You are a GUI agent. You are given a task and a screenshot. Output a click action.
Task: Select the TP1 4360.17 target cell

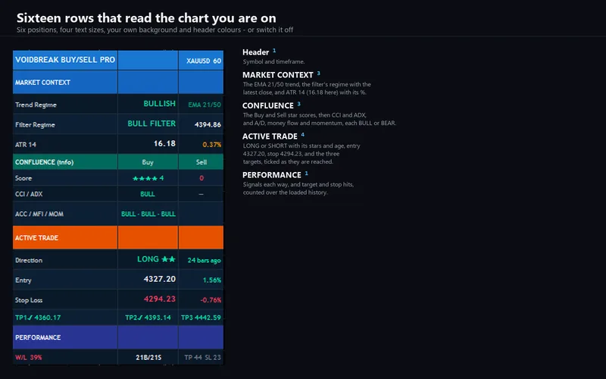(x=65, y=318)
